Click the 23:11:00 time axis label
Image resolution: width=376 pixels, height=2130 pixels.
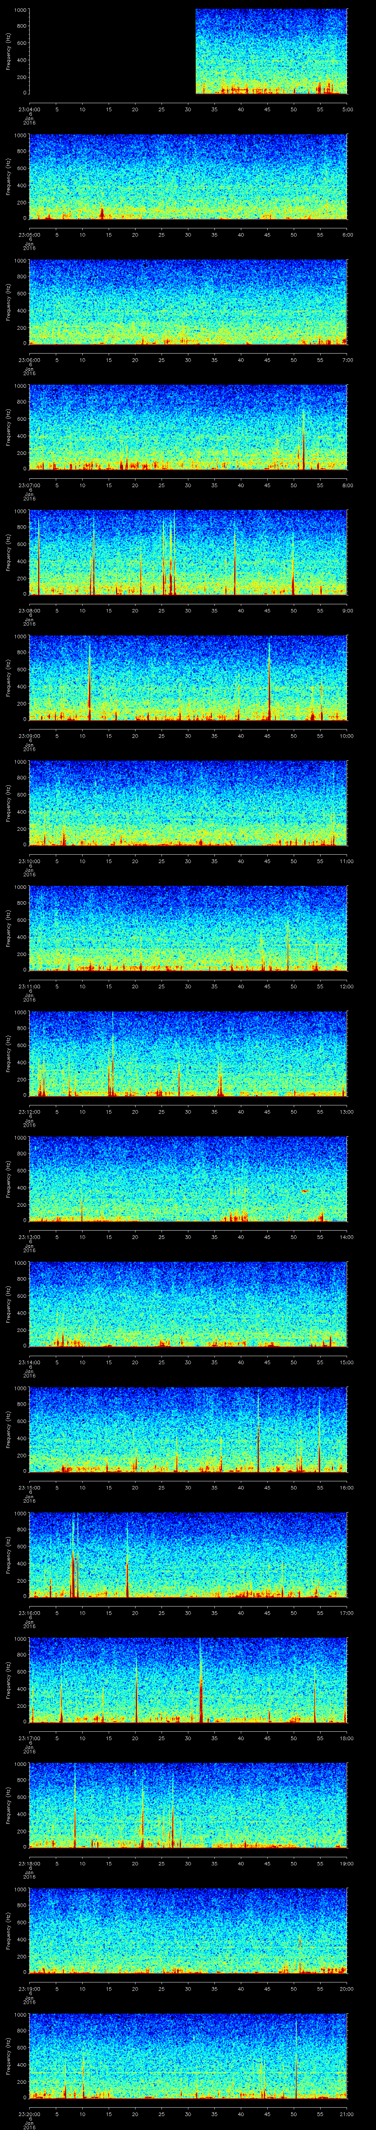tap(29, 986)
